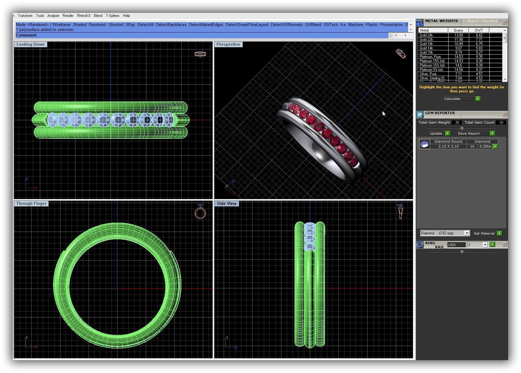Viewport: 521px width, 373px height.
Task: Open the Diamond (3.52 spg) material dropdown
Action: pyautogui.click(x=445, y=233)
